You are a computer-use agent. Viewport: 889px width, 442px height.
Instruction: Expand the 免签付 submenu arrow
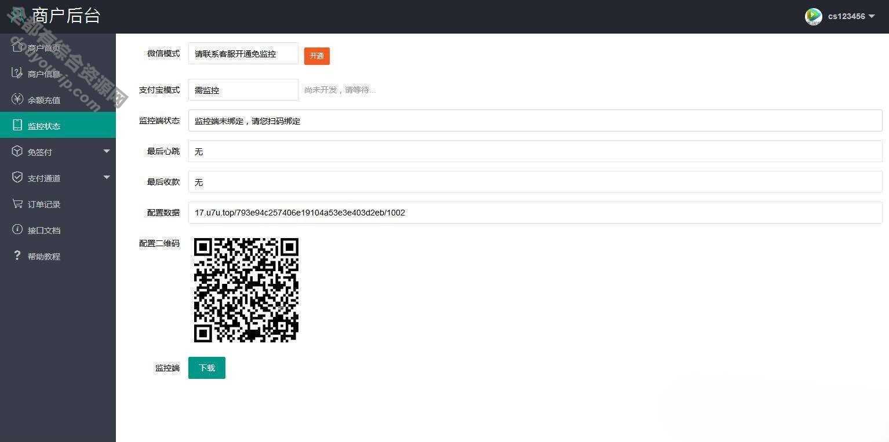[107, 151]
